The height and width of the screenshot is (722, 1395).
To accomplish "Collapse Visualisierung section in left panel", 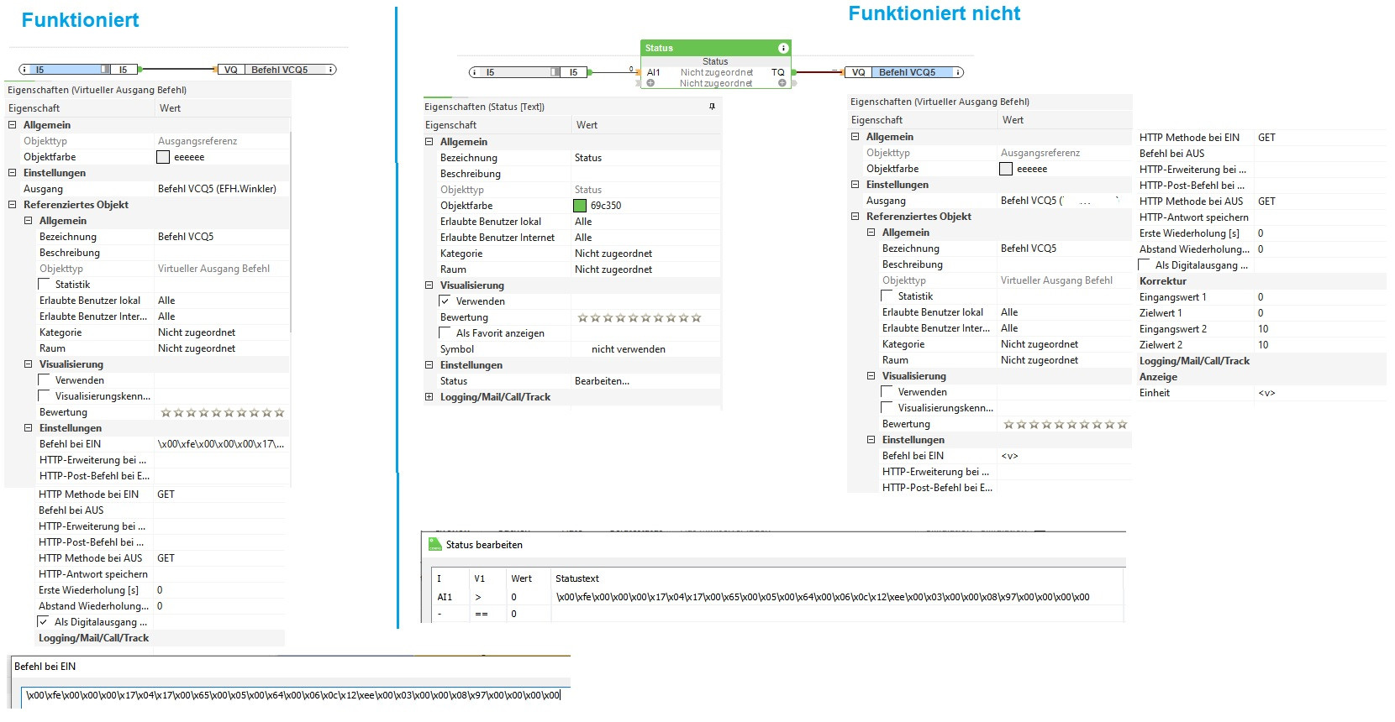I will (29, 364).
